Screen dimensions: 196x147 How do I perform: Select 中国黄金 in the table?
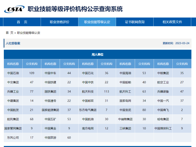click(50, 128)
